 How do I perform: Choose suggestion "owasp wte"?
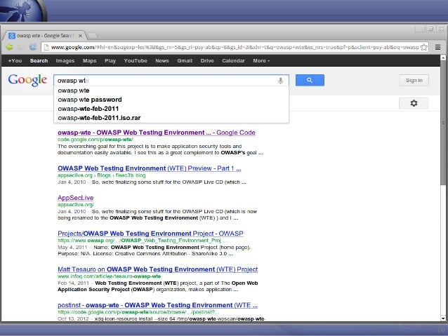tap(171, 90)
